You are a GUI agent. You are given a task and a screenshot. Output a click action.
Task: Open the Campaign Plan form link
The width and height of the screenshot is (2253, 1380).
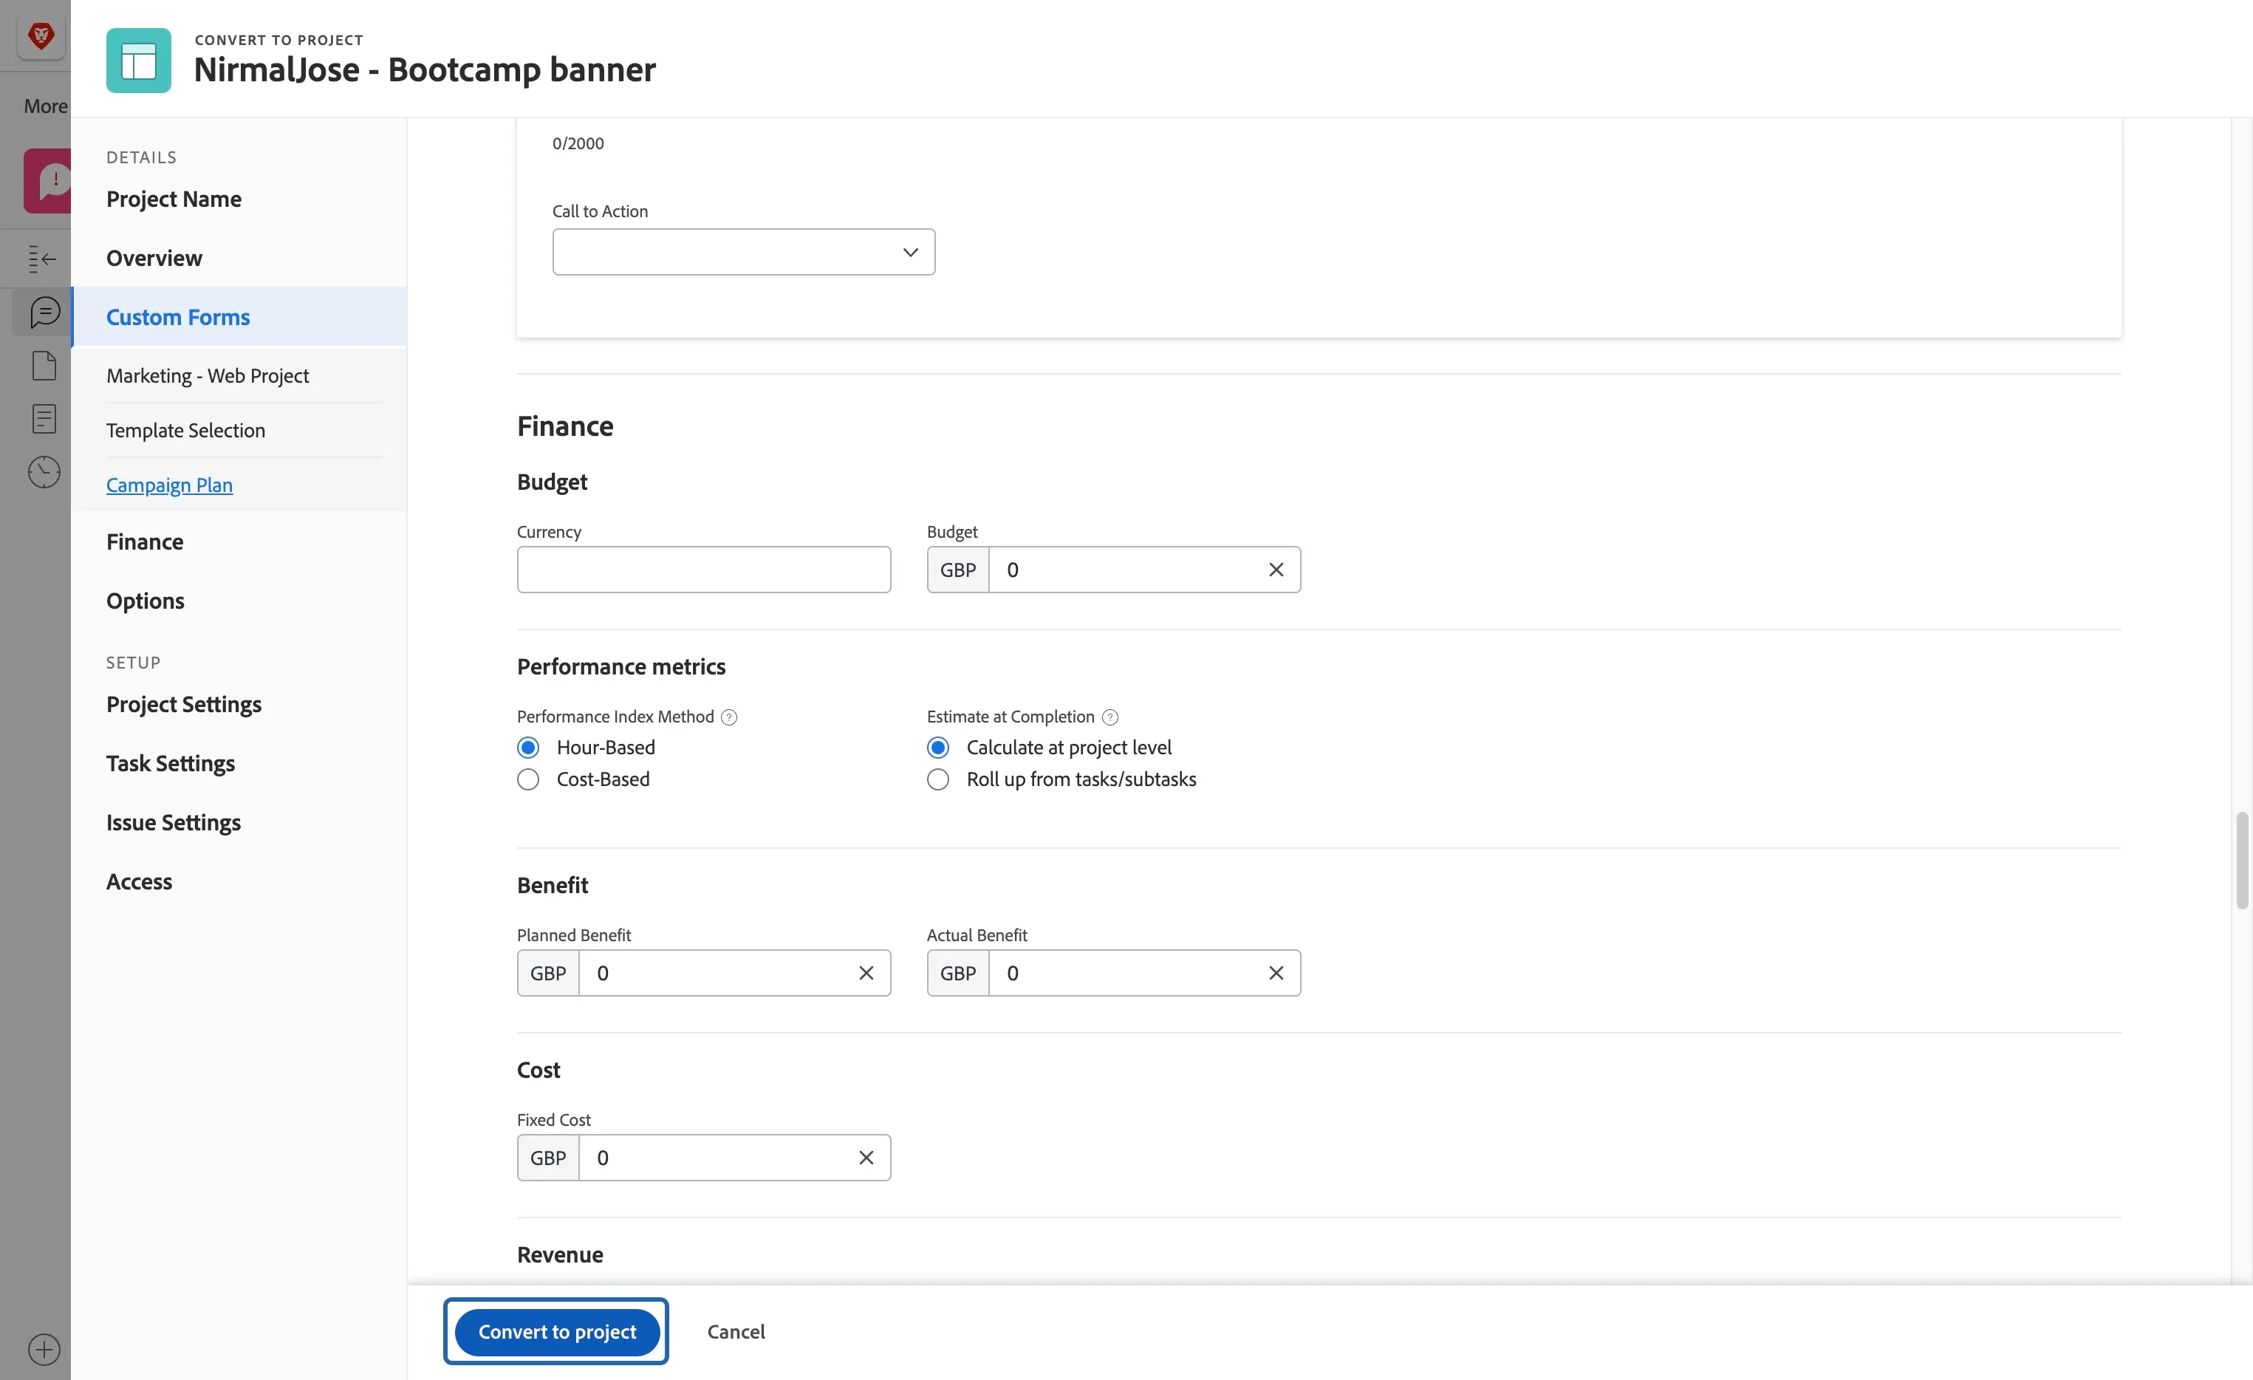click(169, 485)
